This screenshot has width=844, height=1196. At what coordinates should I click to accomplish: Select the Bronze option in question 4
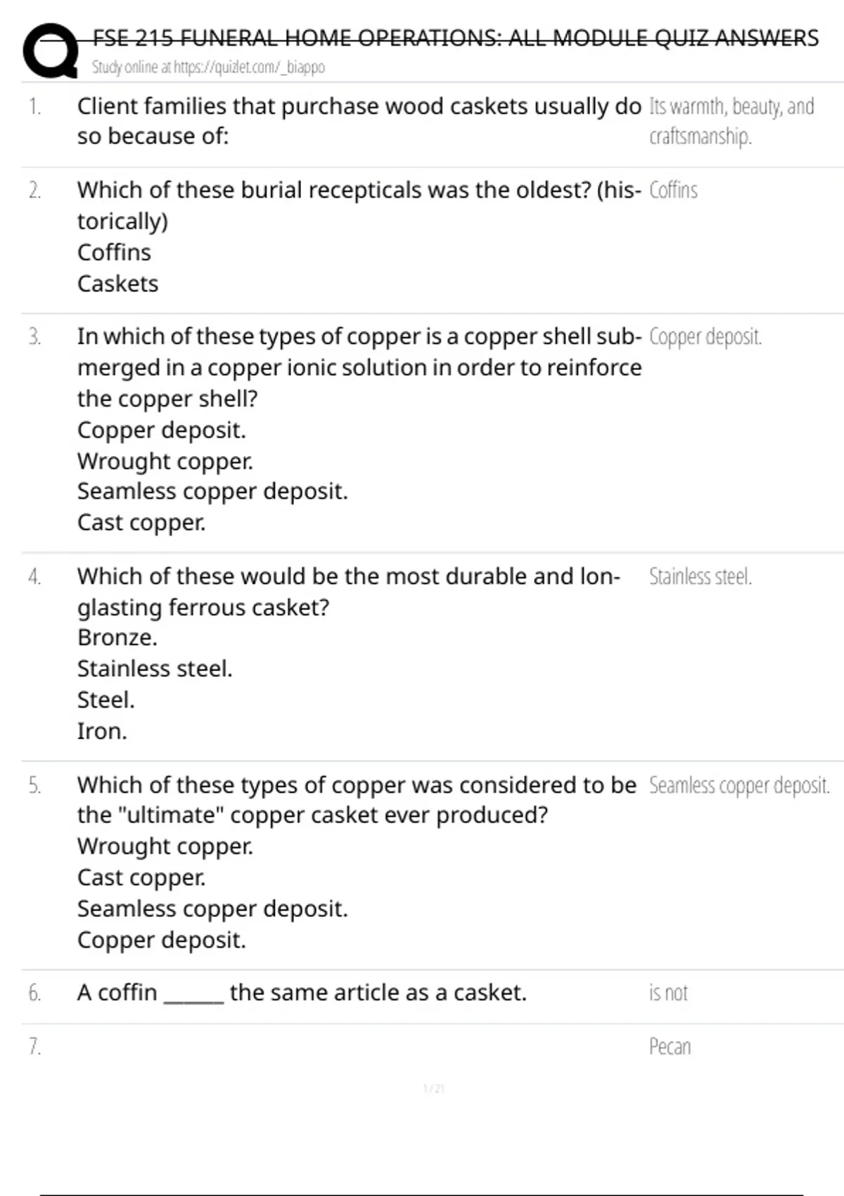tap(117, 637)
